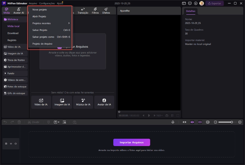Screen dimensions: 245x165
Task: Hide the timeline track with eye icon
Action: click(x=11, y=143)
